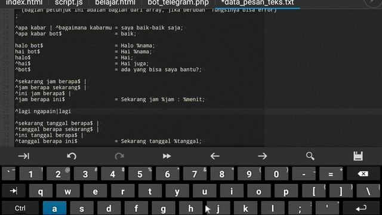382x215 pixels.
Task: Tap the Enter return key
Action: [x=361, y=208]
